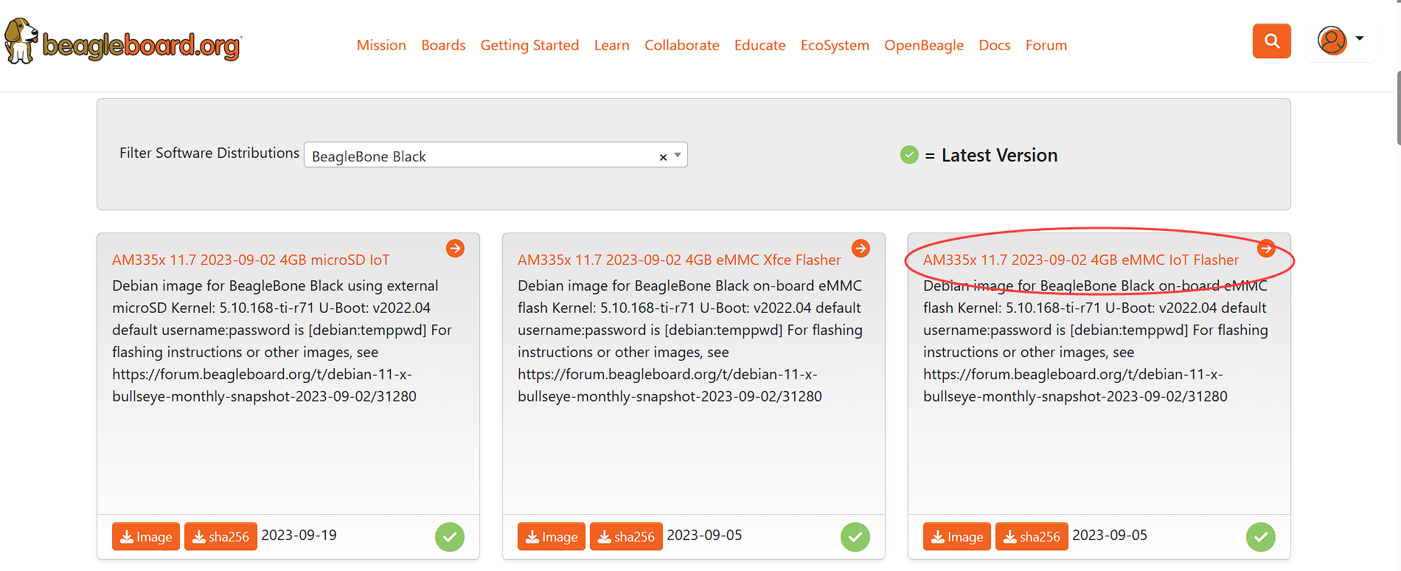Download Image for microSD IoT
Screen dimensions: 1401x571
[x=146, y=536]
